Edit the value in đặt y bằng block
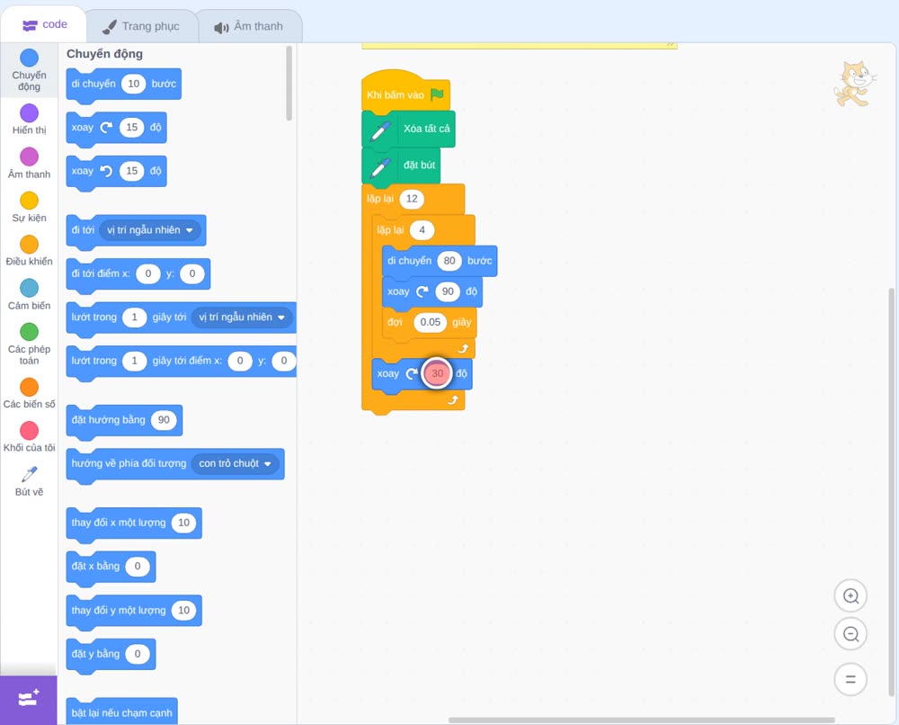This screenshot has width=899, height=725. tap(137, 654)
